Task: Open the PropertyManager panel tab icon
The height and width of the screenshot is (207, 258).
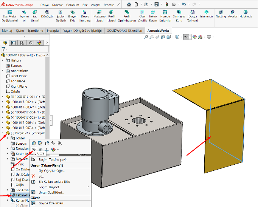Action: point(14,43)
